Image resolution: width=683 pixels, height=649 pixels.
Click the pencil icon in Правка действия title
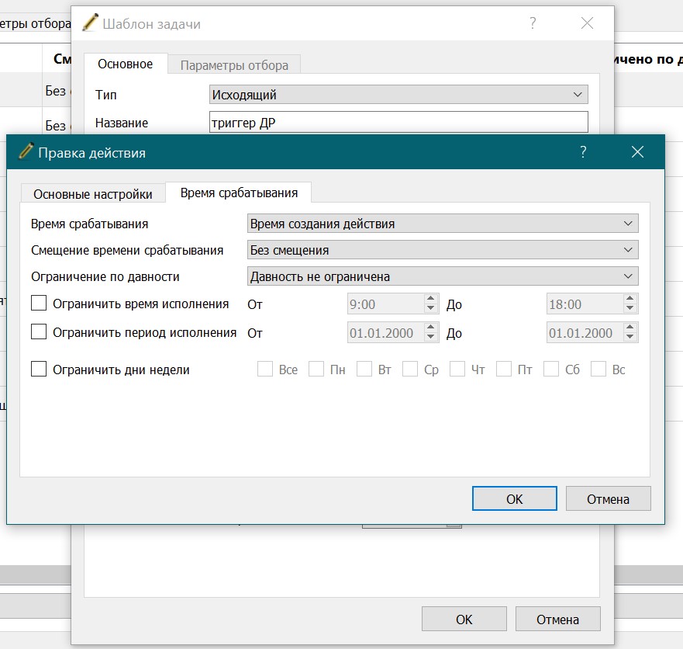(26, 151)
